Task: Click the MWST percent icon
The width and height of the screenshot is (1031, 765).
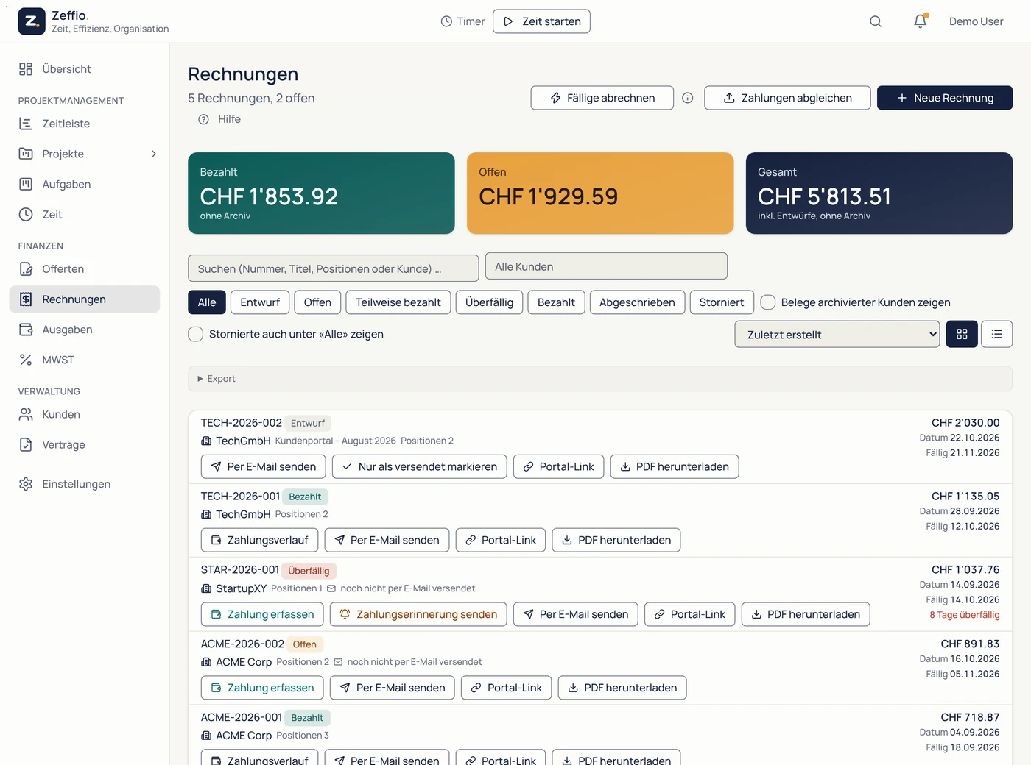Action: pyautogui.click(x=26, y=360)
